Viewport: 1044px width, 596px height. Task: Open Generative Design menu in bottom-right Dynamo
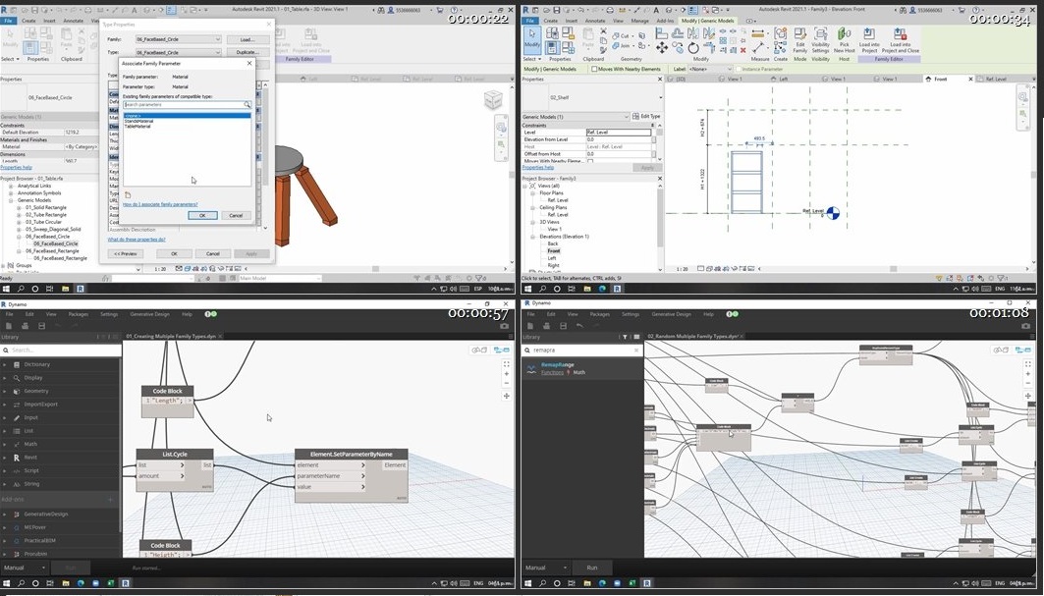tap(671, 313)
